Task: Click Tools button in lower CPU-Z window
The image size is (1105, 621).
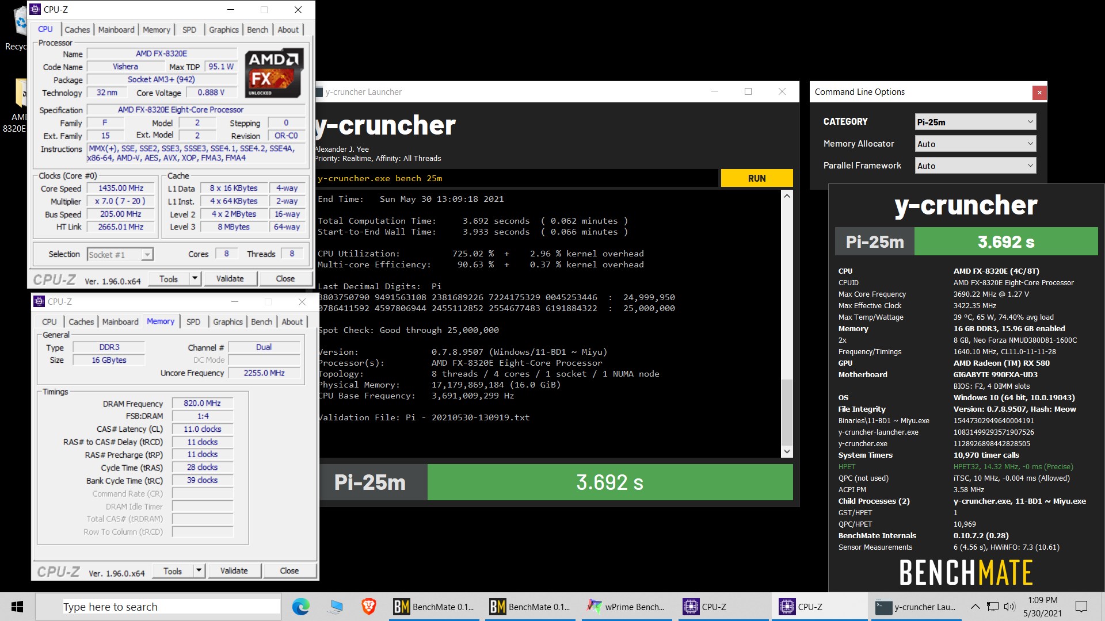Action: [x=173, y=571]
